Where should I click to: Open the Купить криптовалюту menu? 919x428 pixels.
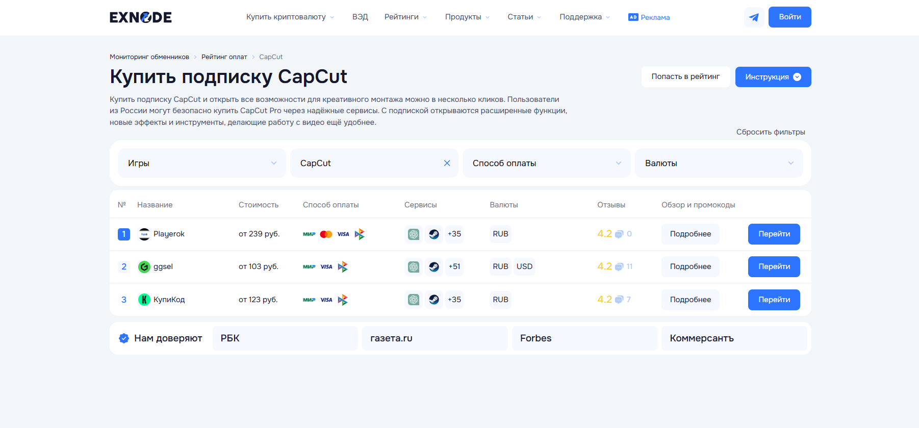pos(290,17)
